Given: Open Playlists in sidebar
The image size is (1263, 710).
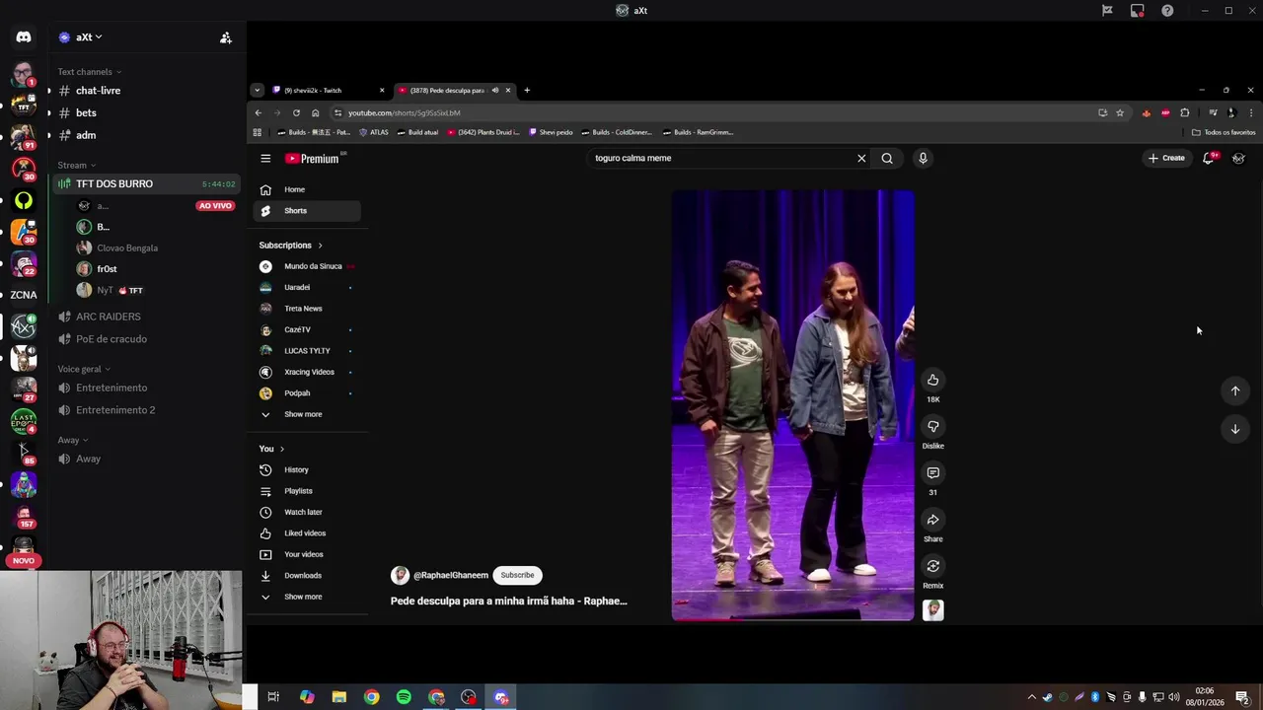Looking at the screenshot, I should [x=308, y=491].
